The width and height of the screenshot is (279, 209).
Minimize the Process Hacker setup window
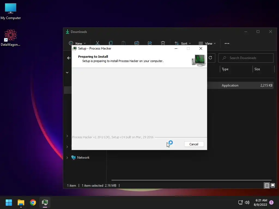(176, 48)
